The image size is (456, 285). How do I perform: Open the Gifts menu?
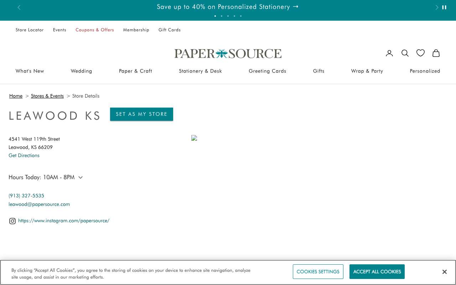(319, 71)
